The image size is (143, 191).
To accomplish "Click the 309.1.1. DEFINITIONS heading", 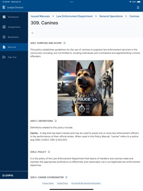I will tap(41, 121).
